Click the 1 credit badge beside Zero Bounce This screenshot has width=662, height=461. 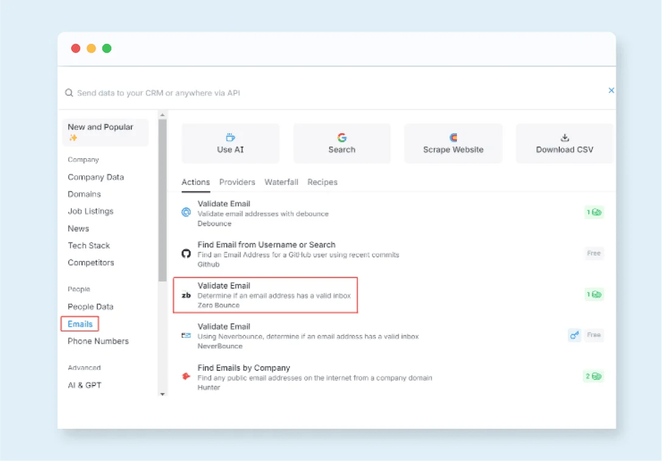[x=594, y=294]
